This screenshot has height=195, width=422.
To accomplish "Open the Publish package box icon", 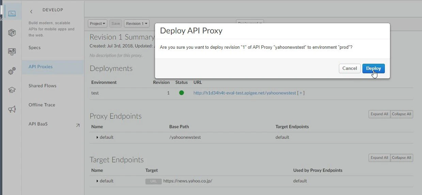I will tap(12, 32).
